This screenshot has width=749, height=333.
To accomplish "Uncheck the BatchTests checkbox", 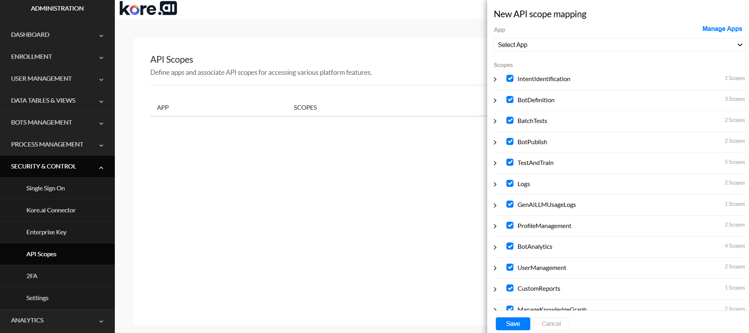I will click(510, 120).
